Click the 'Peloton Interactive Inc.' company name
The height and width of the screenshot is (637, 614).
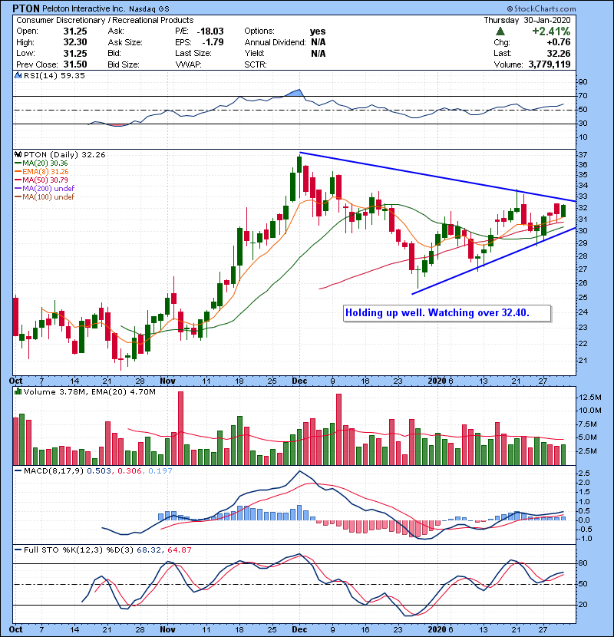(84, 8)
